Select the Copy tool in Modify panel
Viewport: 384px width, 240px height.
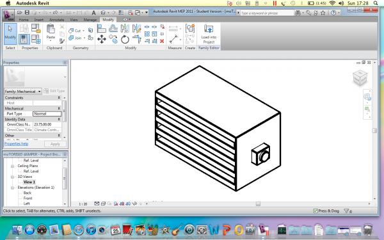113,39
